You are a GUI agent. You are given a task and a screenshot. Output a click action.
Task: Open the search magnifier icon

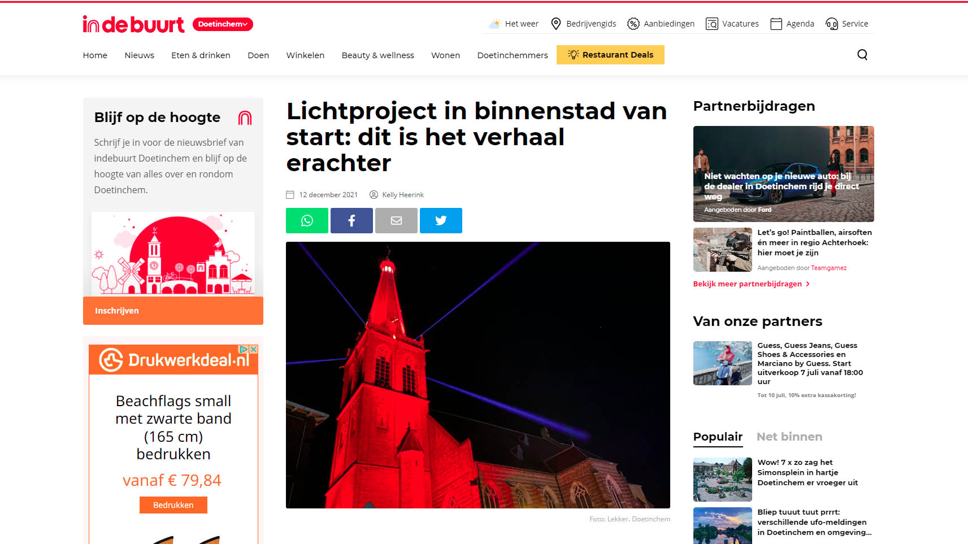pos(862,55)
